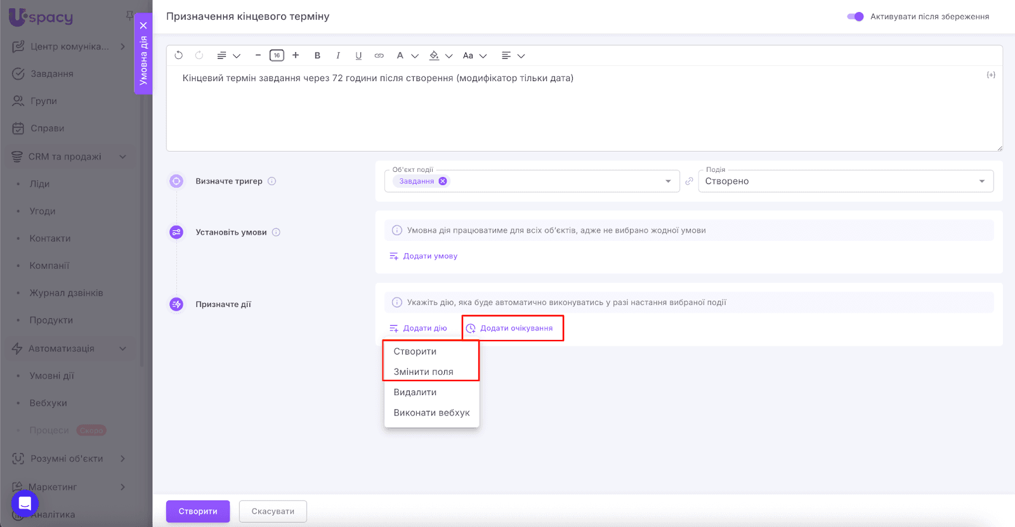Image resolution: width=1015 pixels, height=527 pixels.
Task: Decrease font size with minus icon
Action: click(258, 56)
